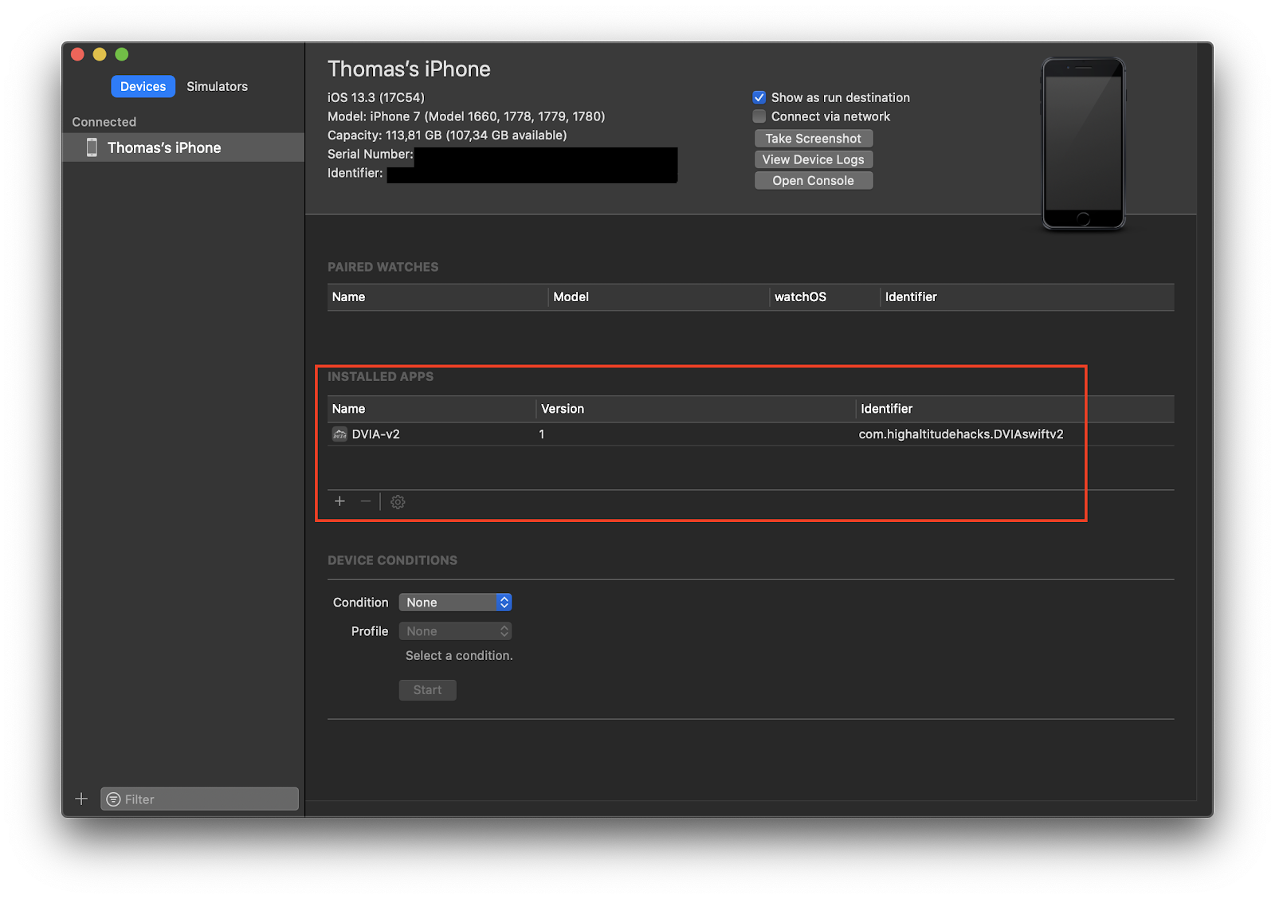
Task: Click the Take Screenshot button
Action: click(813, 138)
